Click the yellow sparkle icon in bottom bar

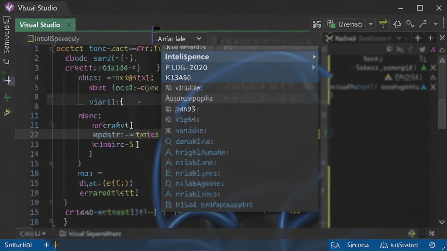pos(411,234)
